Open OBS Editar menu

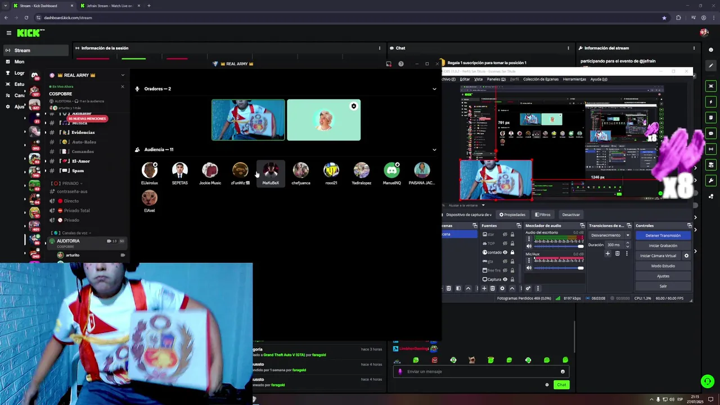pos(465,79)
